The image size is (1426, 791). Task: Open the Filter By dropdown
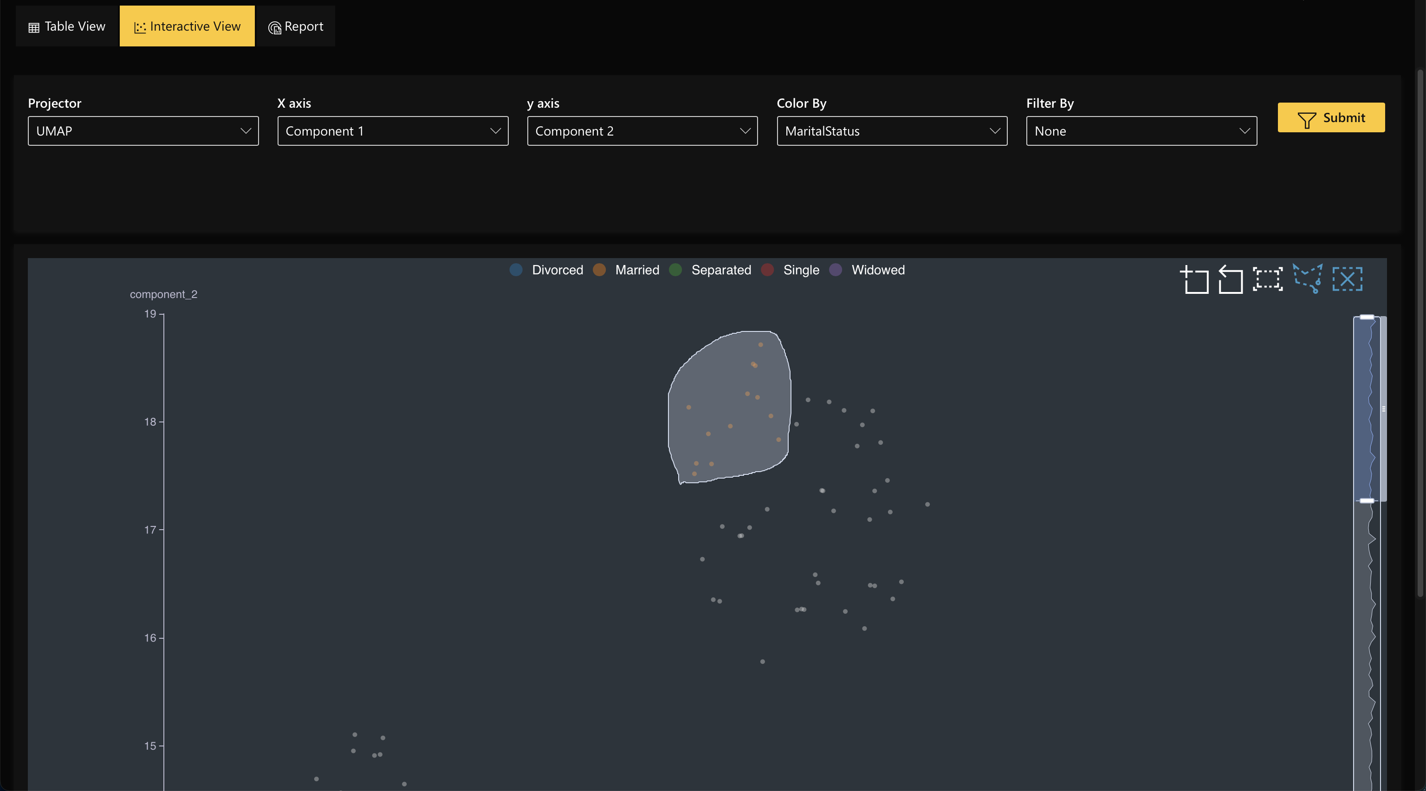[1141, 131]
